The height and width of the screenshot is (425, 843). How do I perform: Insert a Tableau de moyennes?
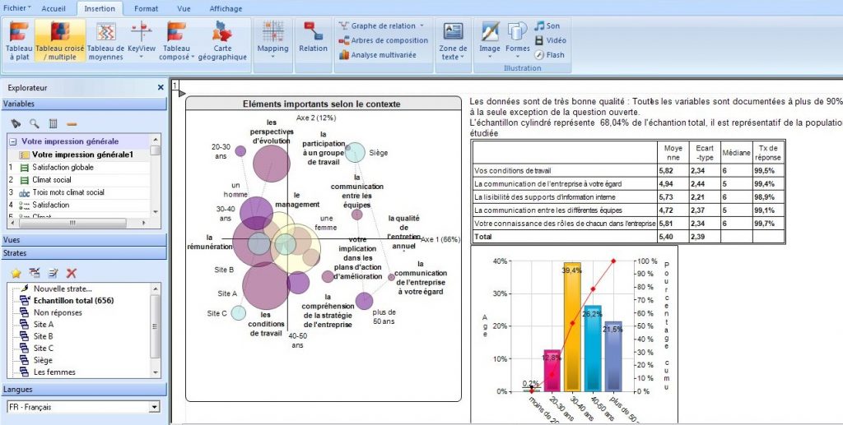pyautogui.click(x=105, y=40)
